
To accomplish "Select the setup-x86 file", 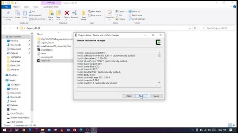I will click(x=45, y=61).
